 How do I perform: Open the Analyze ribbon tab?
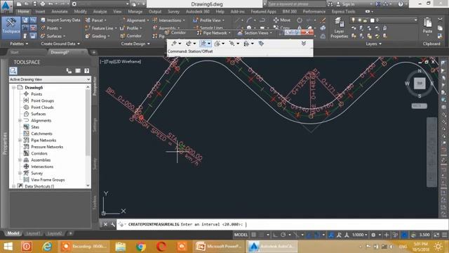tap(100, 11)
